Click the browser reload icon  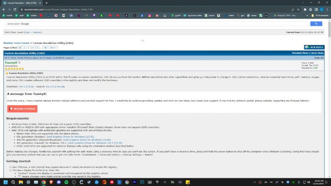(15, 9)
